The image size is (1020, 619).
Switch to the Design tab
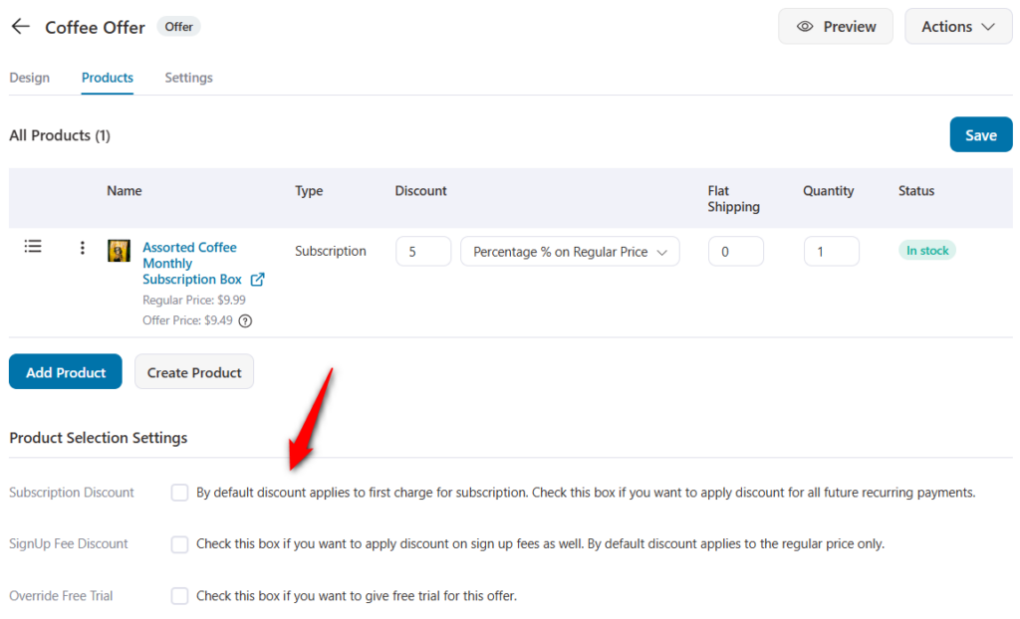click(29, 78)
